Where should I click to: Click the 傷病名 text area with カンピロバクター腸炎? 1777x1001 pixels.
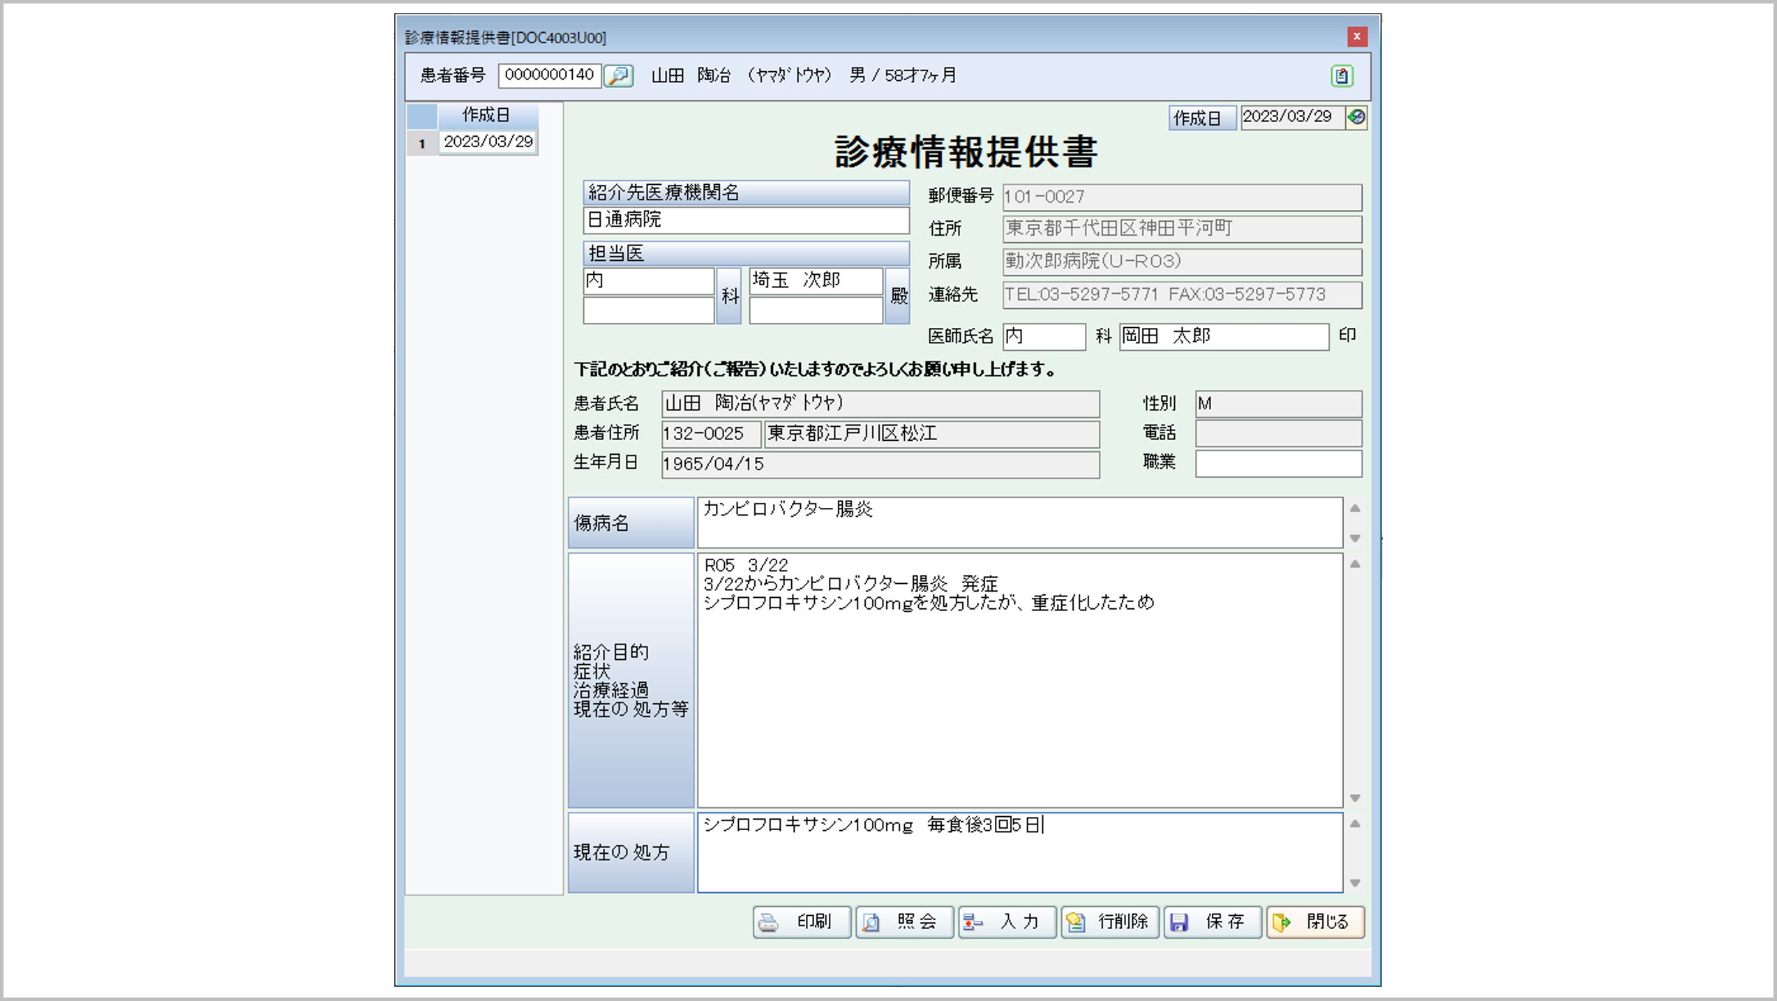click(x=1020, y=522)
